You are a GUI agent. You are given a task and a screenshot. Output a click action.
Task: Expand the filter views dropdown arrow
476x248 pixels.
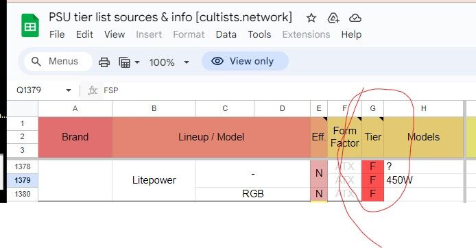coord(137,62)
